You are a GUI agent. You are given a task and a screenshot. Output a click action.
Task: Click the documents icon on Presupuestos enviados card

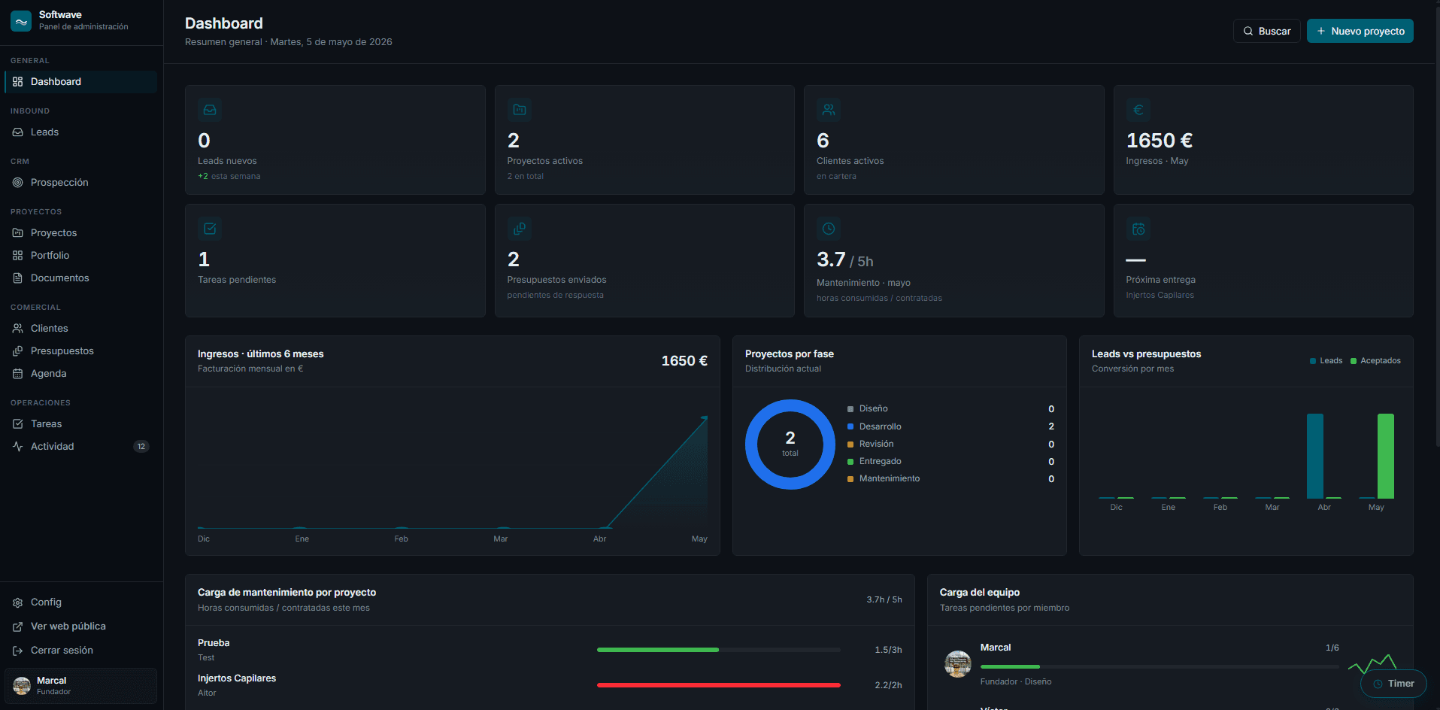(520, 229)
